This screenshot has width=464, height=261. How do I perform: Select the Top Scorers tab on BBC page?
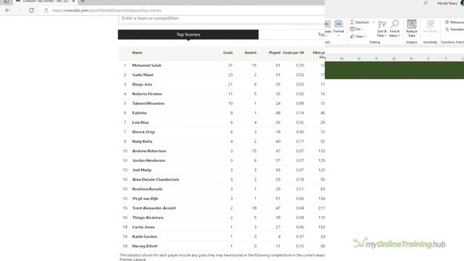[x=188, y=34]
